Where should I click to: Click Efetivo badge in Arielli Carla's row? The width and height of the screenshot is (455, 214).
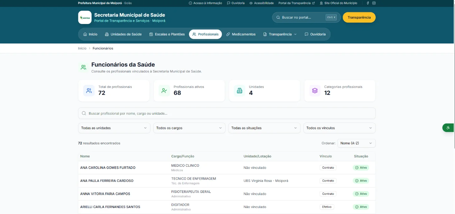[327, 207]
